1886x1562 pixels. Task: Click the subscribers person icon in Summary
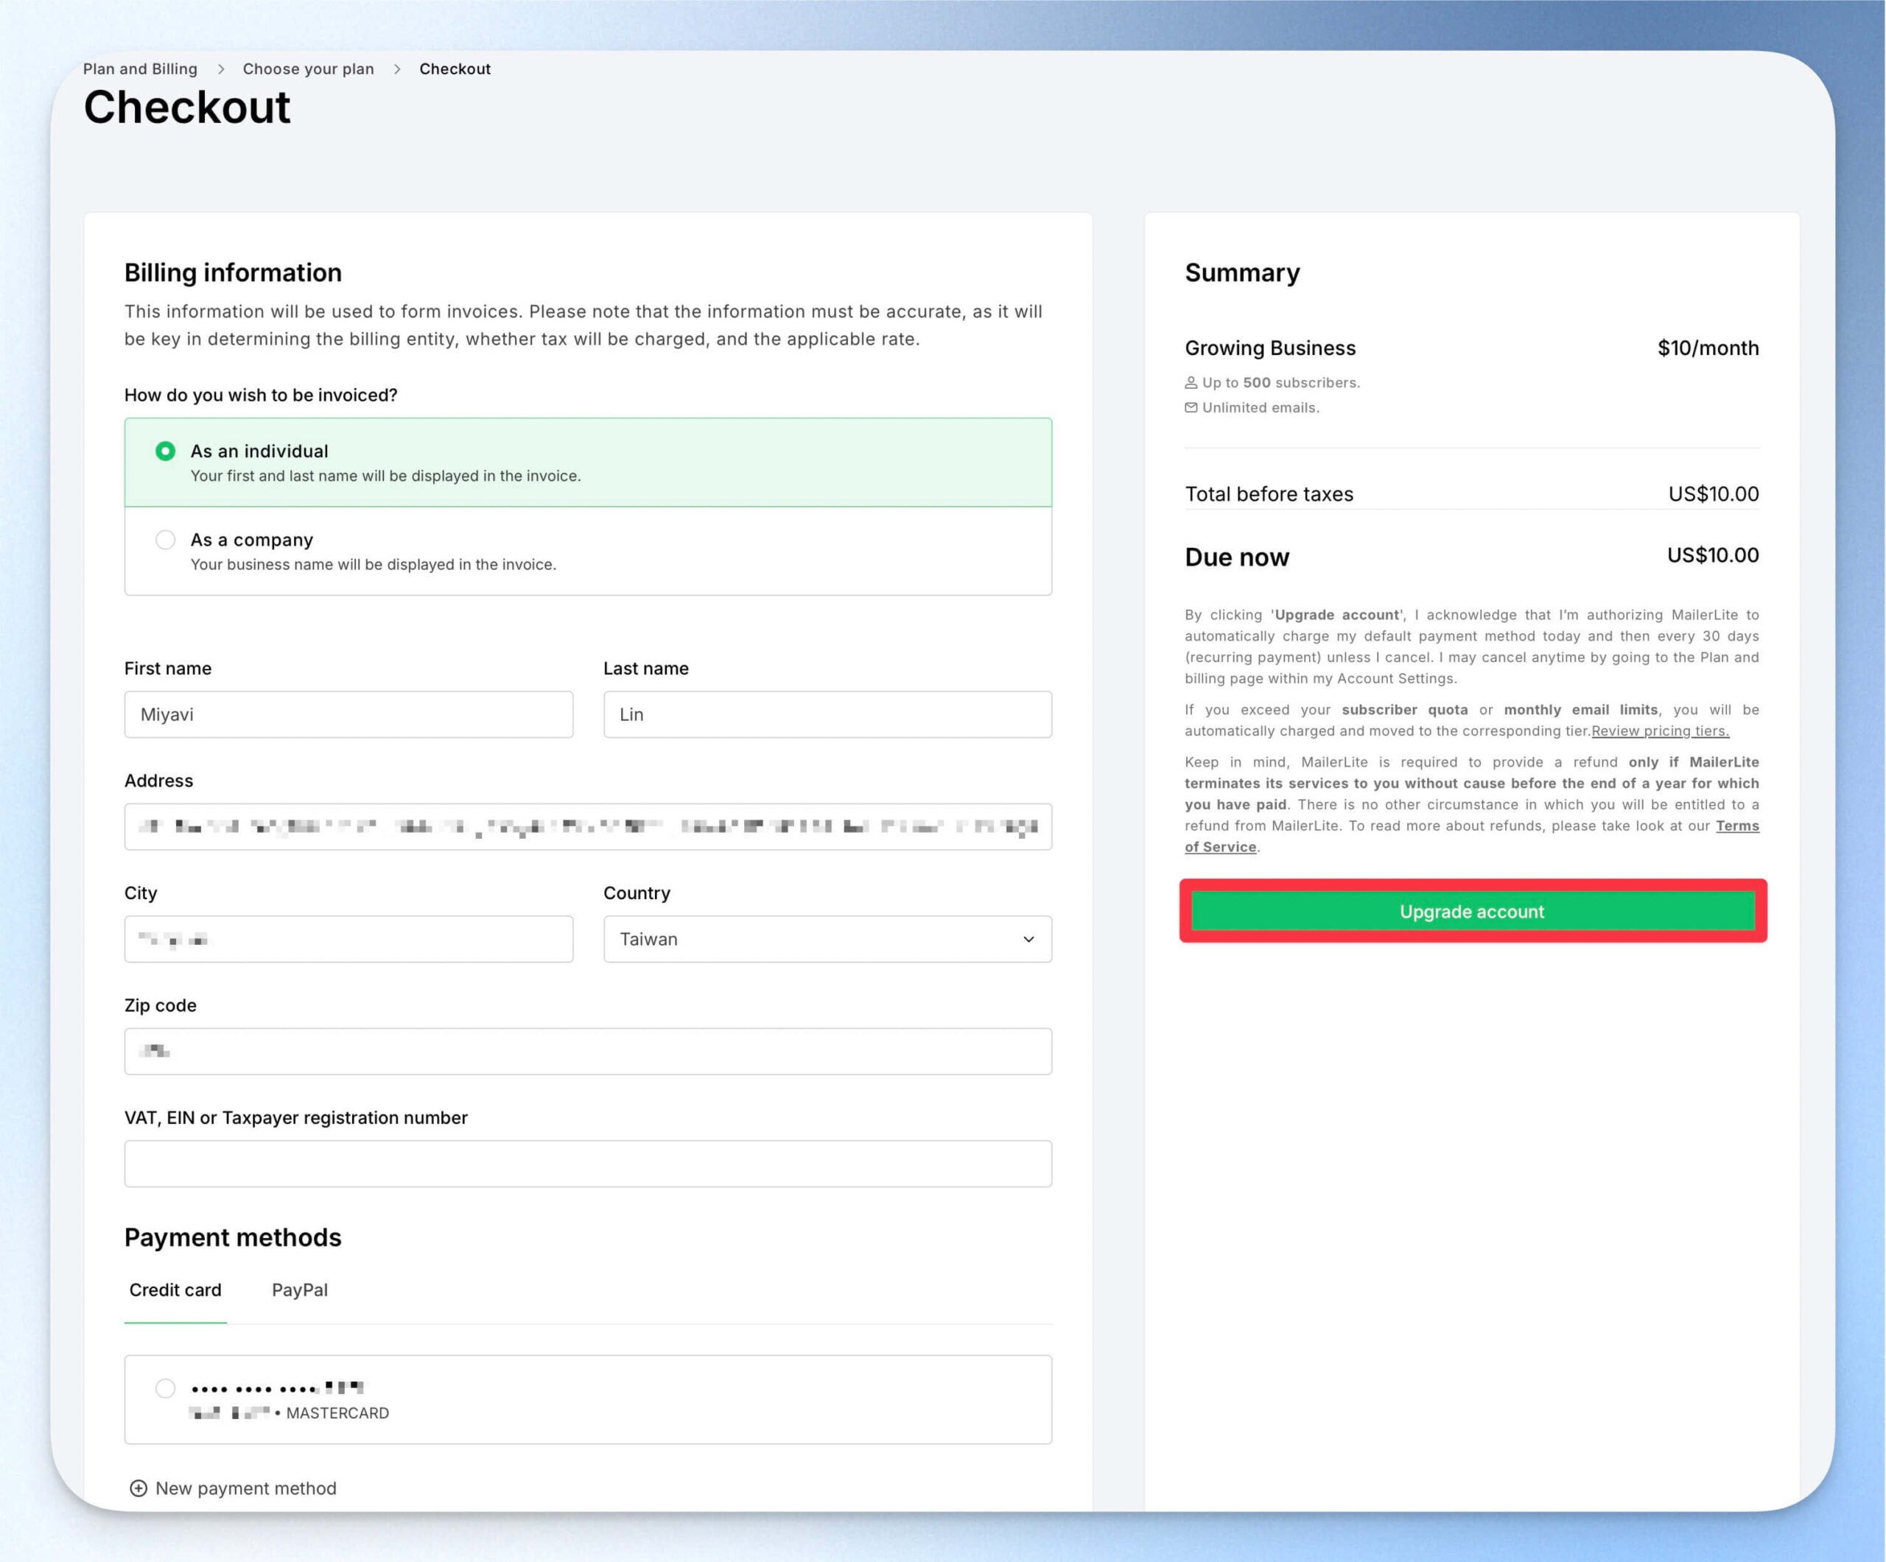(x=1191, y=382)
